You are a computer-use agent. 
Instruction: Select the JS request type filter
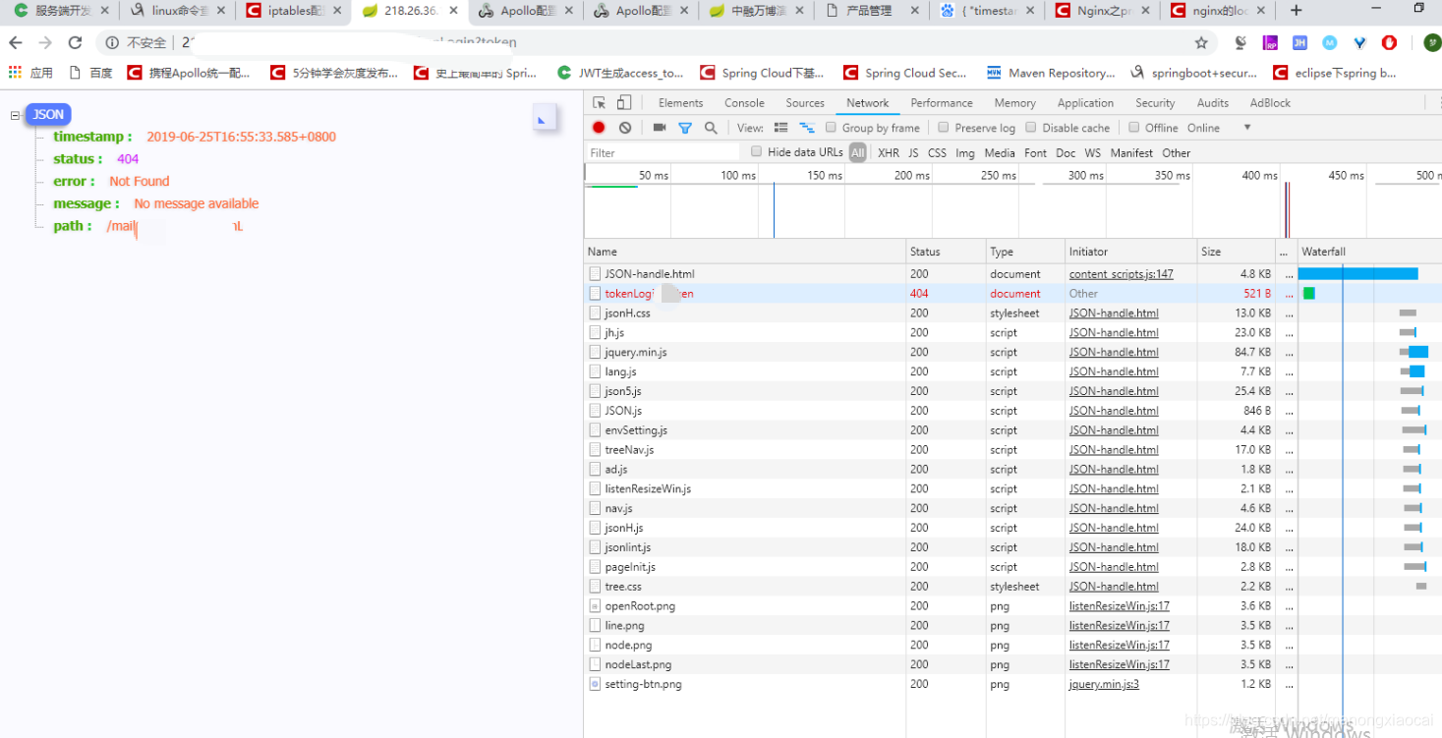click(913, 153)
